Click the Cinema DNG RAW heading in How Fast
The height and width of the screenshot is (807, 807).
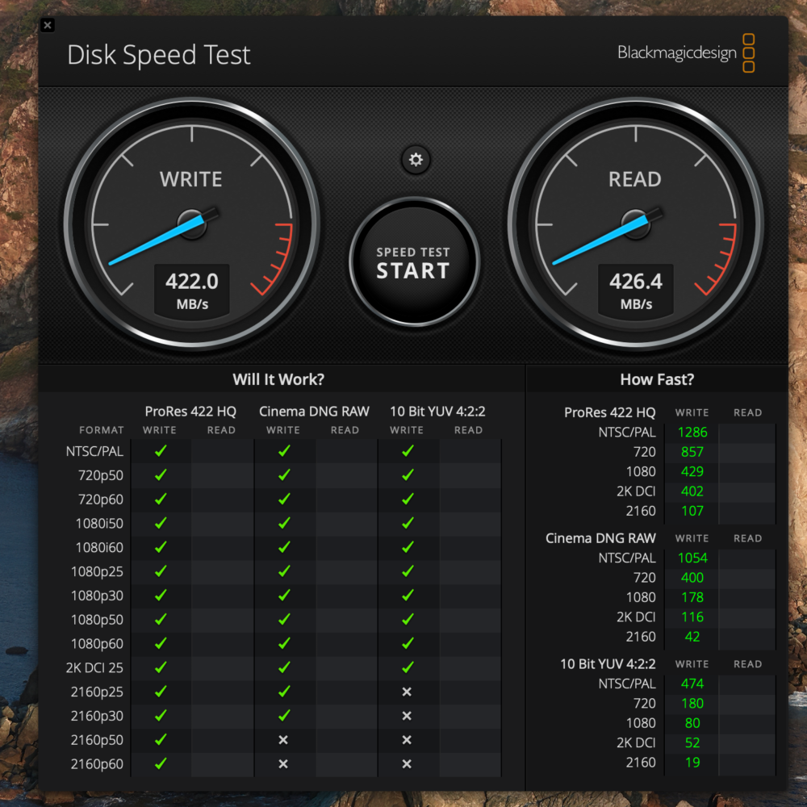point(600,538)
